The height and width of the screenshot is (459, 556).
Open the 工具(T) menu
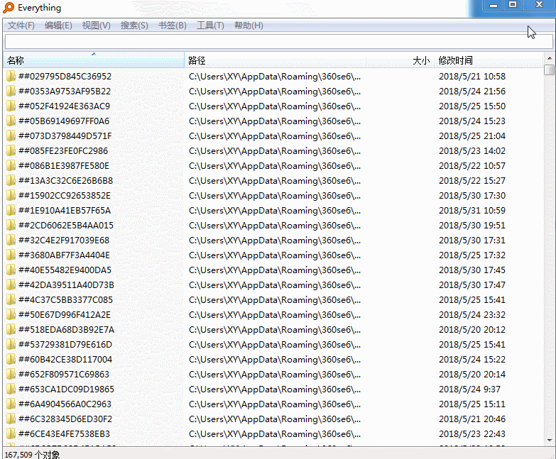210,26
